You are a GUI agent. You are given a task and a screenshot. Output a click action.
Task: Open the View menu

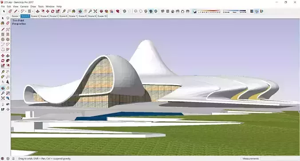coord(16,7)
